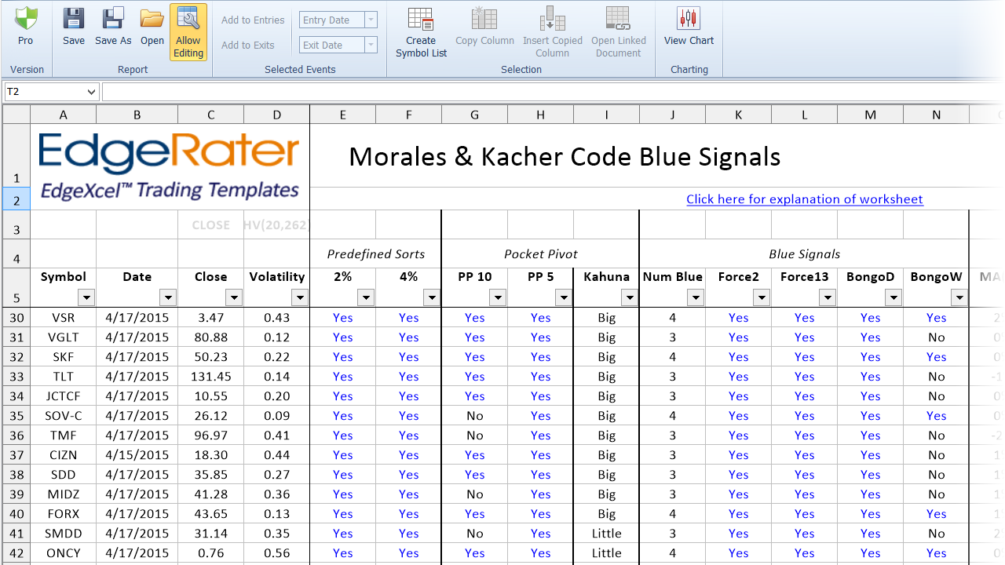Open the cell name box dropdown
Image resolution: width=1005 pixels, height=565 pixels.
(x=91, y=92)
